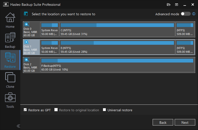The image size is (198, 130).
Task: Collapse the sidebar with double-chevron icon
Action: 18,126
